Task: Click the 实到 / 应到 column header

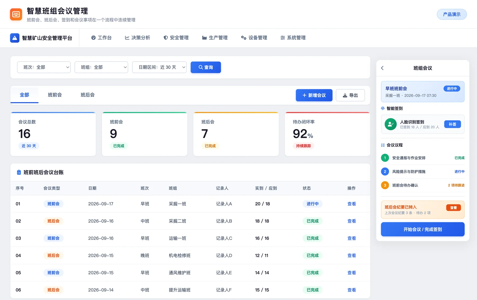Action: [266, 188]
